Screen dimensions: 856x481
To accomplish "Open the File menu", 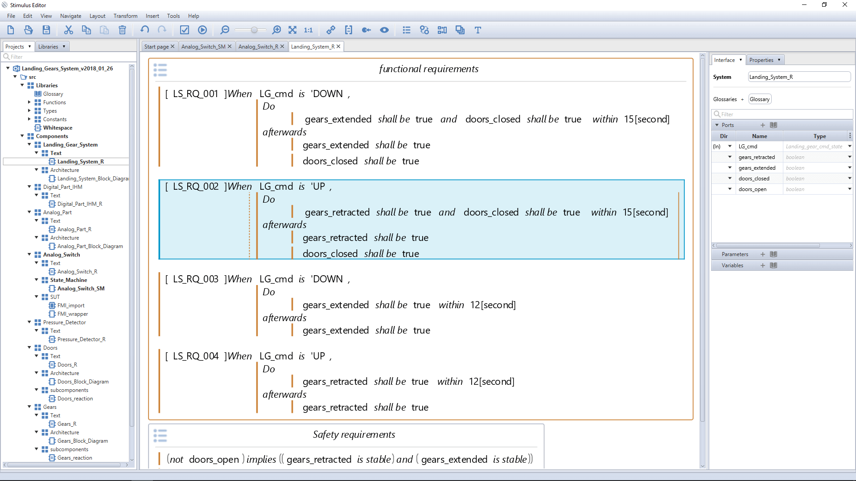I will 11,16.
